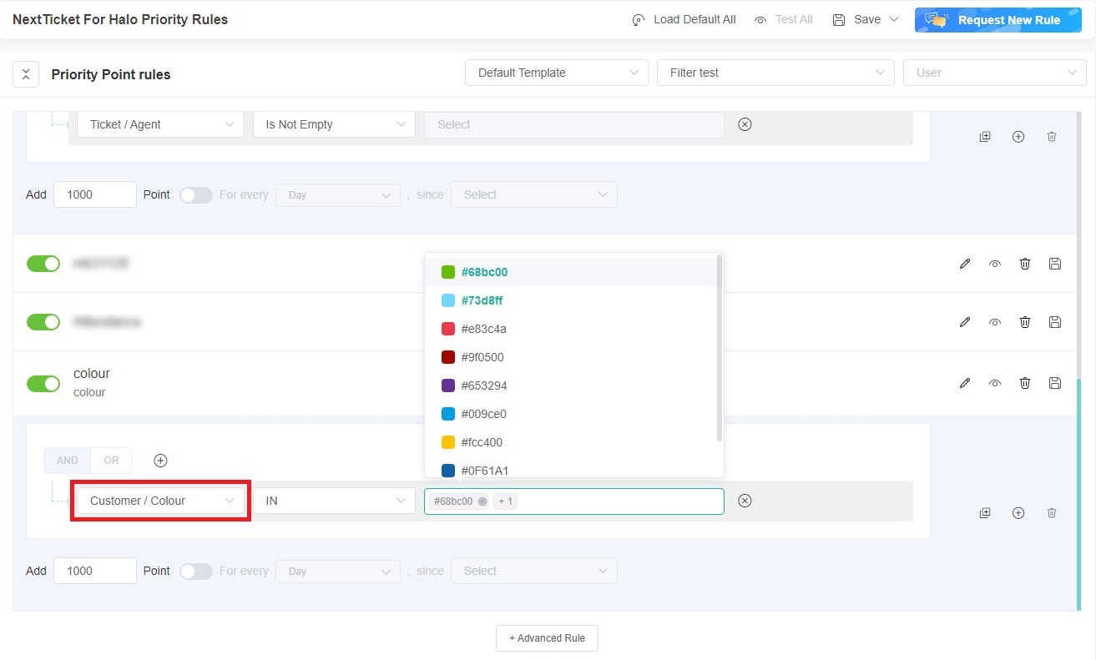Expand the Customer / Colour field dropdown

pyautogui.click(x=160, y=501)
